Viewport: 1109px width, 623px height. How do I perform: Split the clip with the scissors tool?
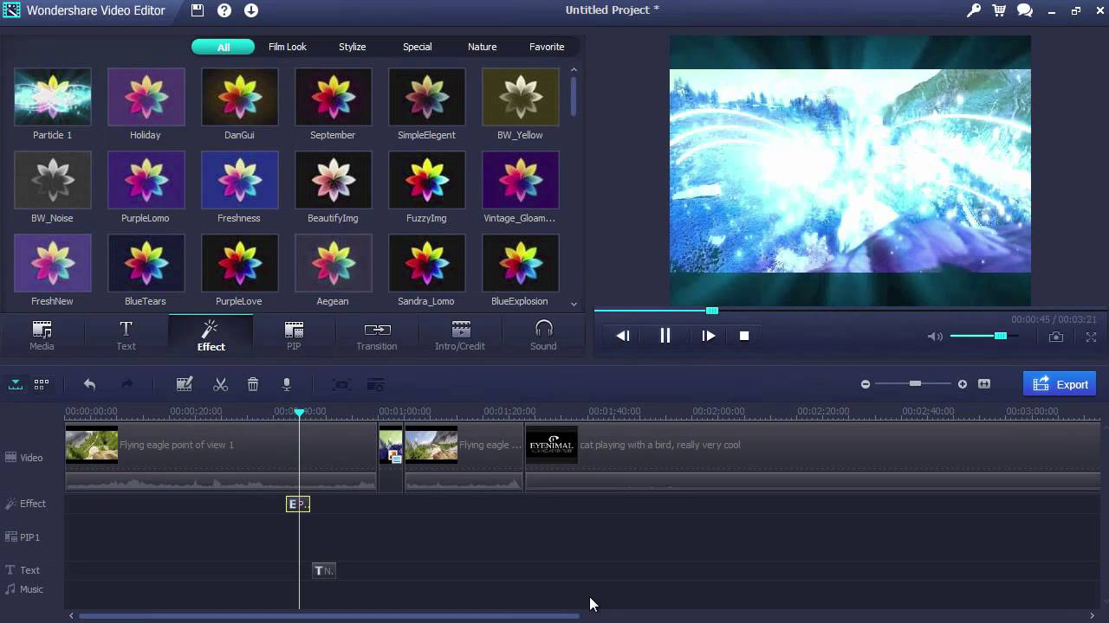tap(219, 384)
